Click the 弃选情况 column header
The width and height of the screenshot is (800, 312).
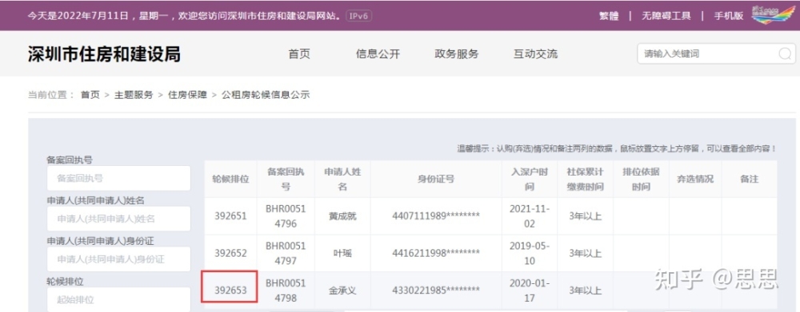(x=695, y=180)
